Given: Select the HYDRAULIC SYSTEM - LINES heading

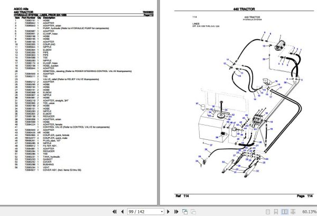Looking at the screenshot, I should click(x=40, y=15).
